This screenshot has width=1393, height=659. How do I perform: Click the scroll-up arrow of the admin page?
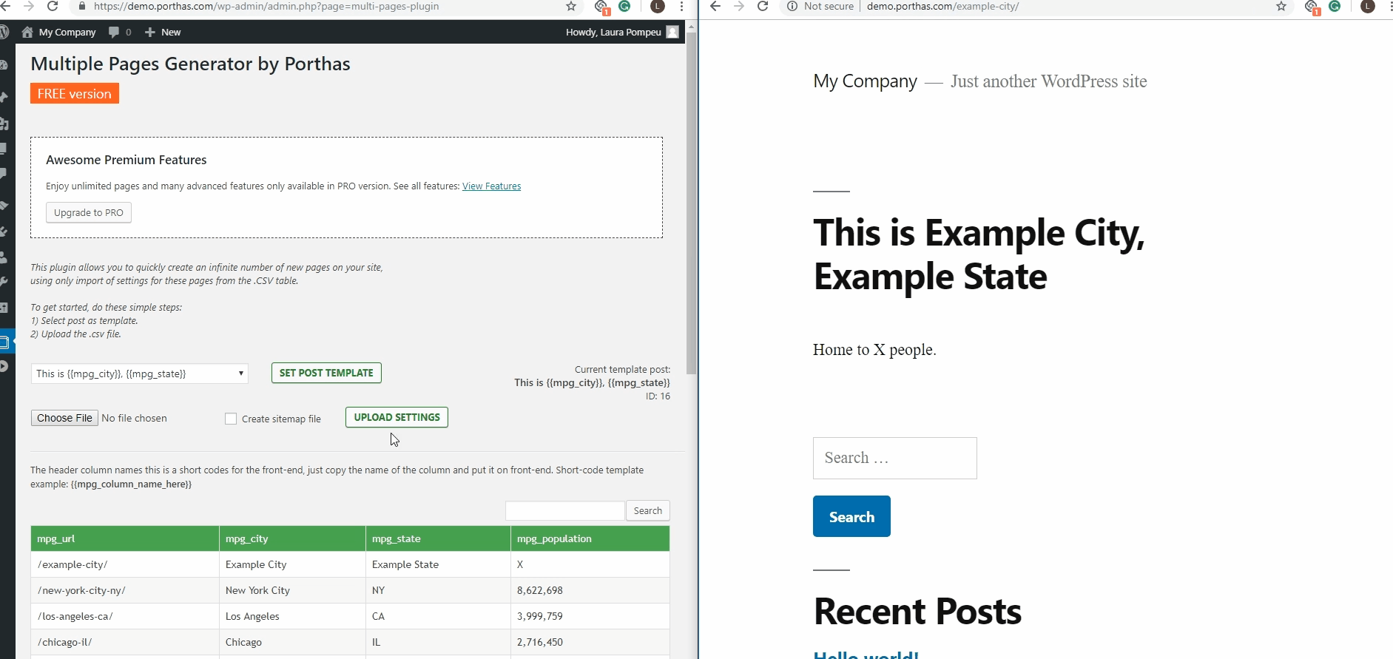[691, 27]
